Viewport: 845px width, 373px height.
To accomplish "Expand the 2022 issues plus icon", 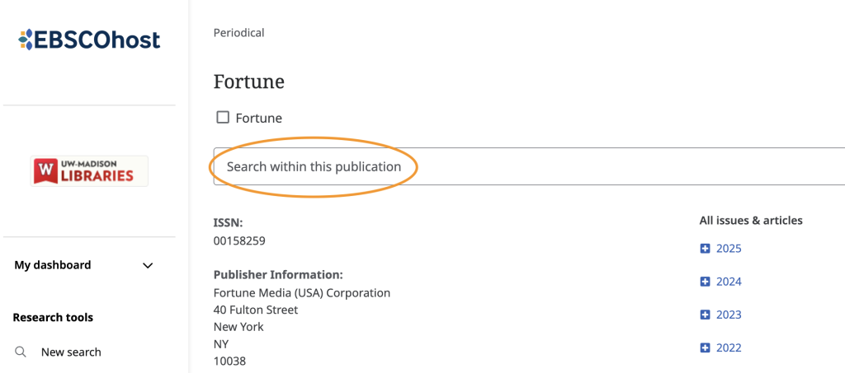I will (705, 347).
